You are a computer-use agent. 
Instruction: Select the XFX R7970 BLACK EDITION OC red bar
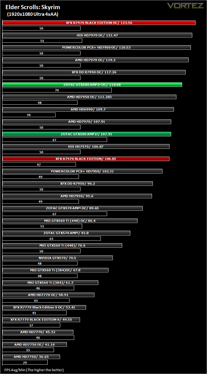[x=99, y=23]
